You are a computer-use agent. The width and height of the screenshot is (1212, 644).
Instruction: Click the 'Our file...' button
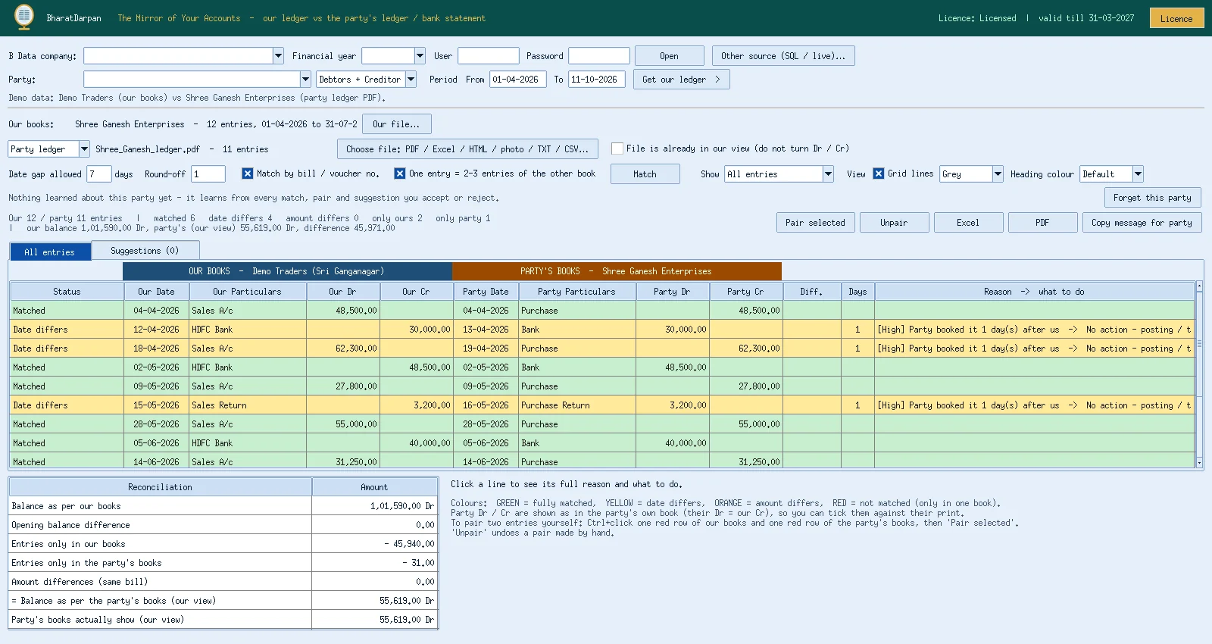(x=397, y=124)
